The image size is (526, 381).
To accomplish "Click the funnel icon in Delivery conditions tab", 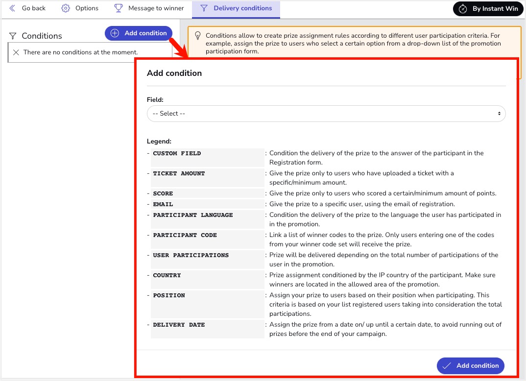I will 204,8.
